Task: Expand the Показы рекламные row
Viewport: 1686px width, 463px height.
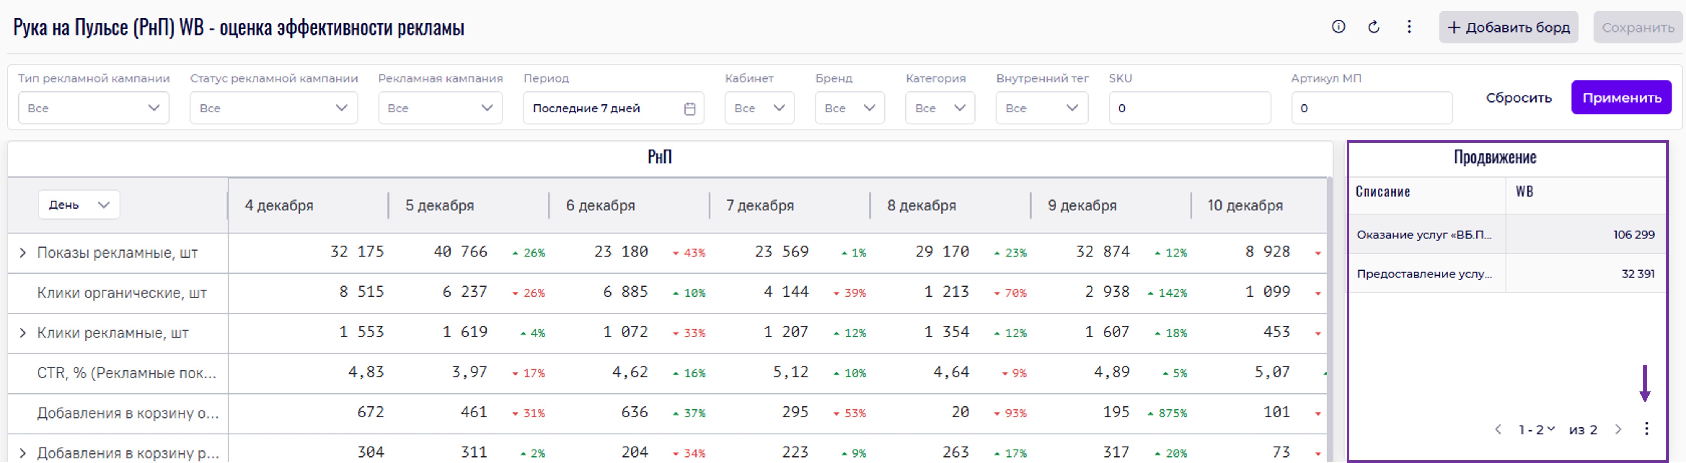Action: tap(23, 253)
